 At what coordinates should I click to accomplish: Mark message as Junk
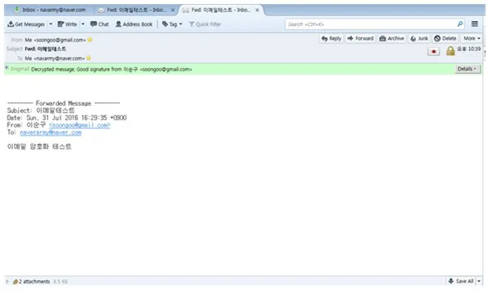click(x=420, y=39)
